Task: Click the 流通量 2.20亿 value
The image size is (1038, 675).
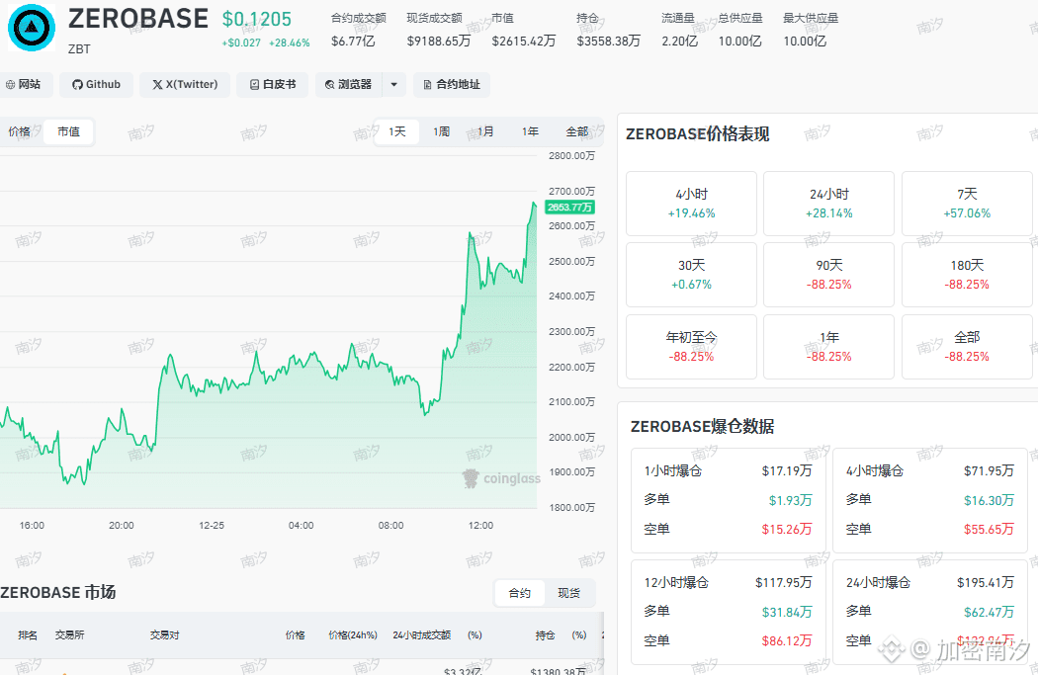Action: point(680,42)
